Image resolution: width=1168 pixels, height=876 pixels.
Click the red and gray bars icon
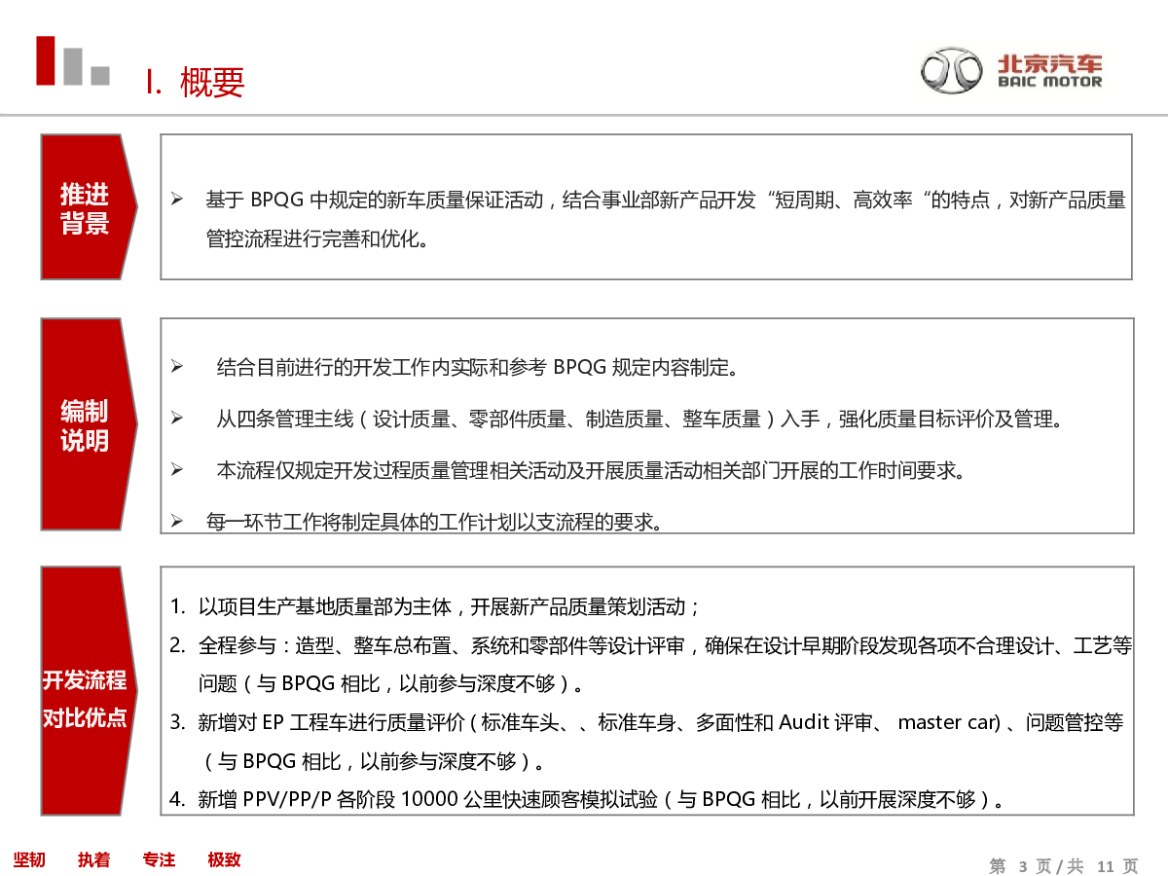tap(72, 61)
